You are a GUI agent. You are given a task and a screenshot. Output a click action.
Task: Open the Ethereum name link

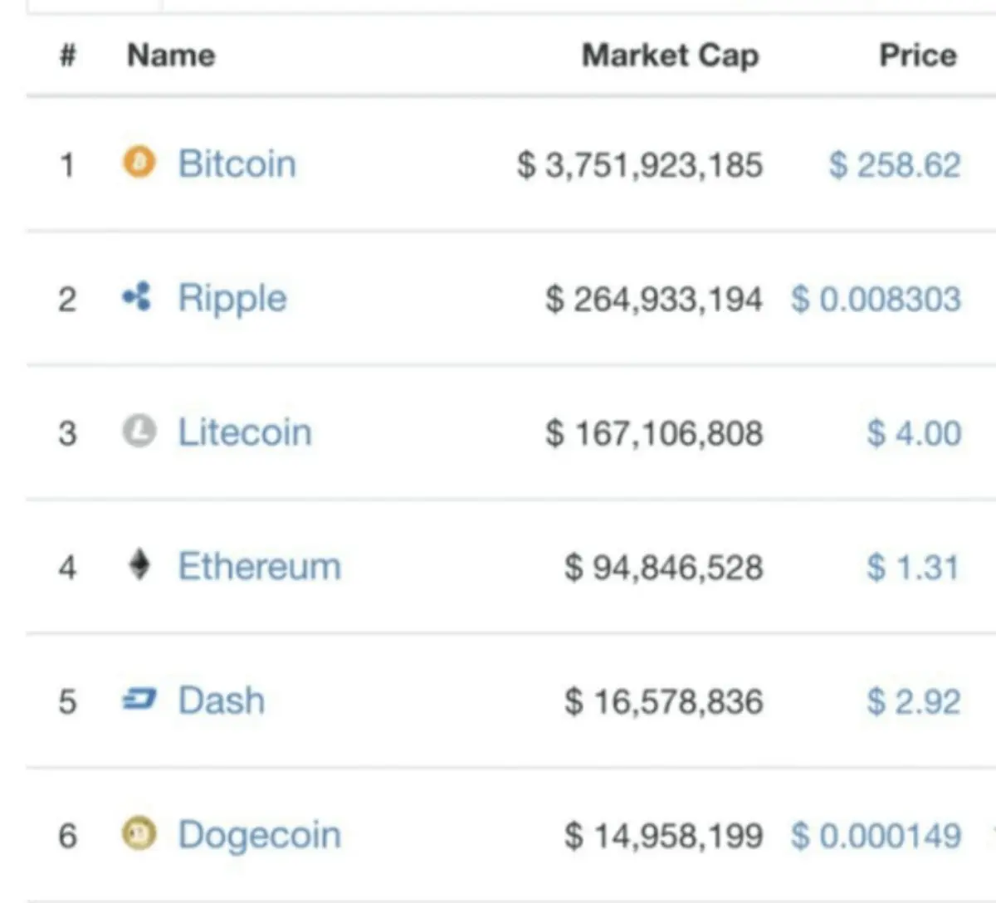coord(260,567)
